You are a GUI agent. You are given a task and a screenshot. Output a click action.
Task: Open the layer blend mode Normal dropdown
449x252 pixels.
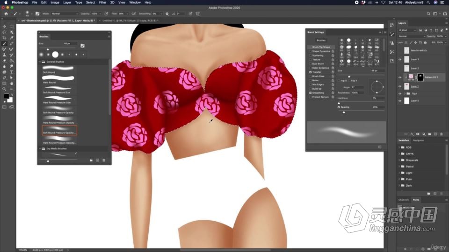pyautogui.click(x=412, y=36)
